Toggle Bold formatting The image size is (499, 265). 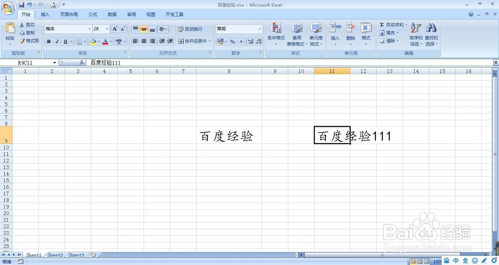click(49, 41)
